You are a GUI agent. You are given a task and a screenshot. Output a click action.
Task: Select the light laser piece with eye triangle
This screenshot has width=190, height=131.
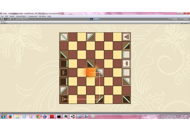click(x=126, y=37)
